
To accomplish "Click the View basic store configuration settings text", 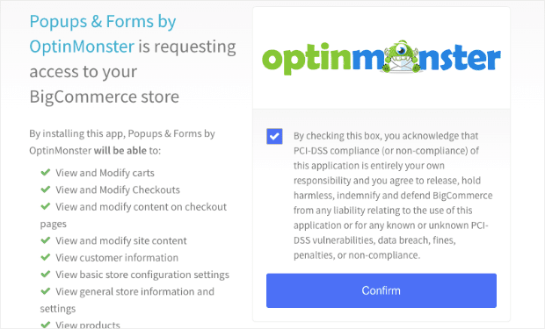I will [x=142, y=275].
